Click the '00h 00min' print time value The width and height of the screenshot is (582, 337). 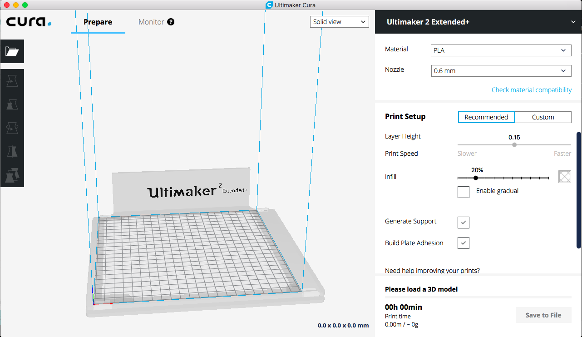[x=404, y=307]
